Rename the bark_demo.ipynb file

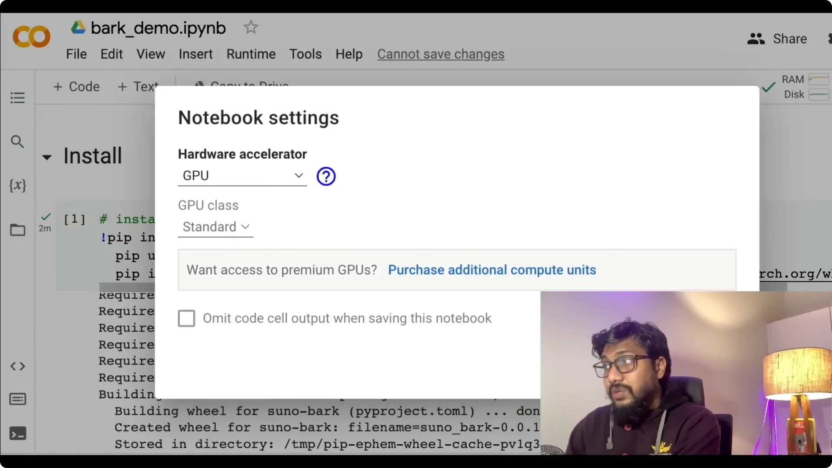158,27
